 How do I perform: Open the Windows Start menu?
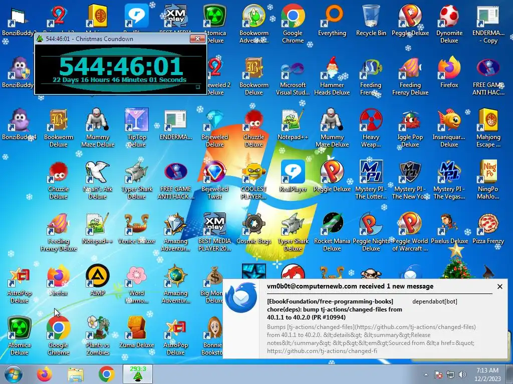(13, 374)
